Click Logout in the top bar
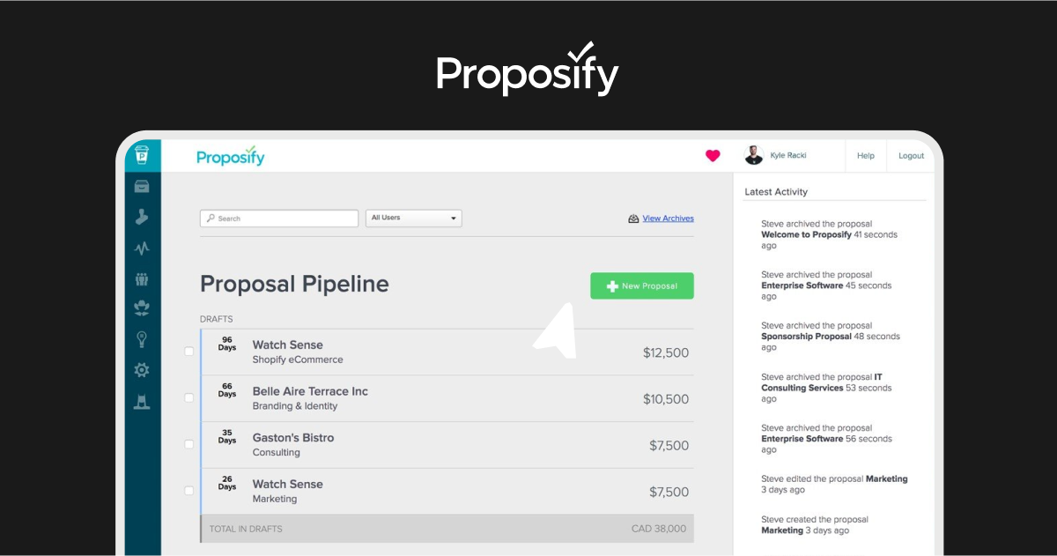The image size is (1057, 556). [x=912, y=156]
